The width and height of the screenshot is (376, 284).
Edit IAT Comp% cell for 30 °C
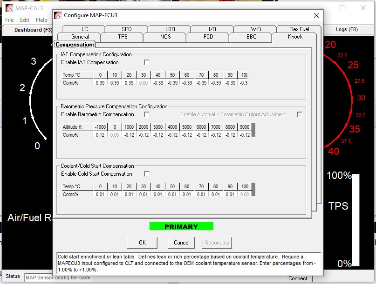144,83
